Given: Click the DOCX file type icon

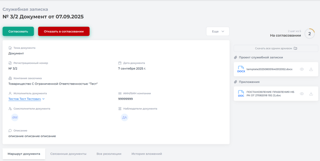Looking at the screenshot, I should [241, 69].
